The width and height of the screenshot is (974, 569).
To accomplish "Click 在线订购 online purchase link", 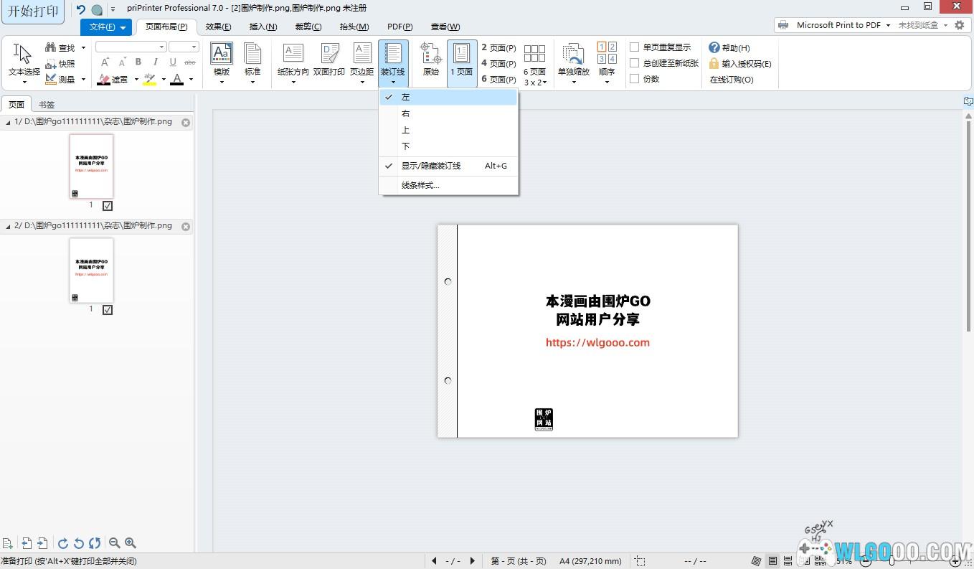I will tap(732, 80).
